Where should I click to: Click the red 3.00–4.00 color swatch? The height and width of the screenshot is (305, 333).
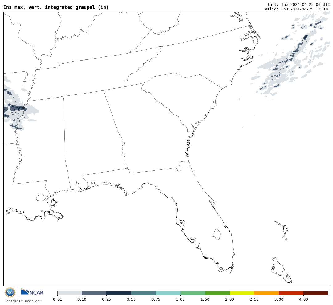click(x=291, y=293)
